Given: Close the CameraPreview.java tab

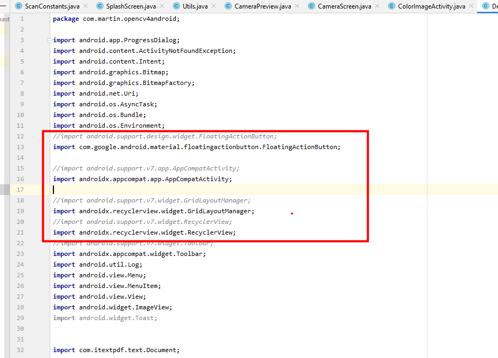Looking at the screenshot, I should [x=297, y=6].
